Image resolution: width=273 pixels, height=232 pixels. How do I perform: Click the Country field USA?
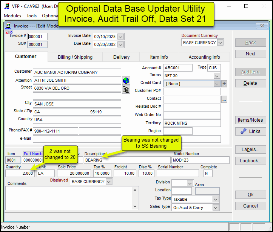(x=77, y=120)
